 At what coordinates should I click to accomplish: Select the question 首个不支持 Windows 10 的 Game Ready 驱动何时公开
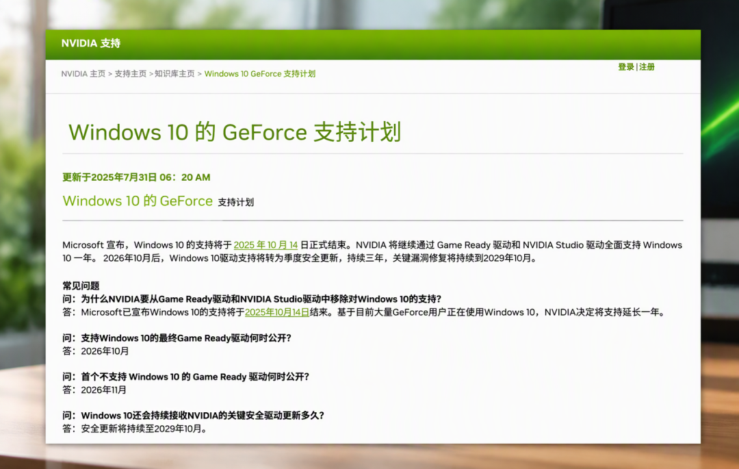coord(185,377)
